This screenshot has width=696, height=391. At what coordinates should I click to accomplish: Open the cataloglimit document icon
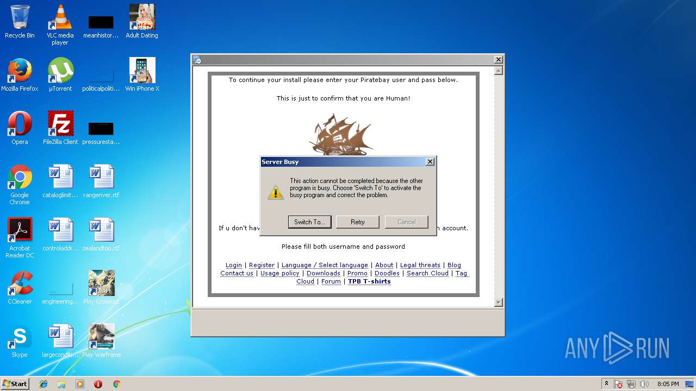pyautogui.click(x=60, y=181)
